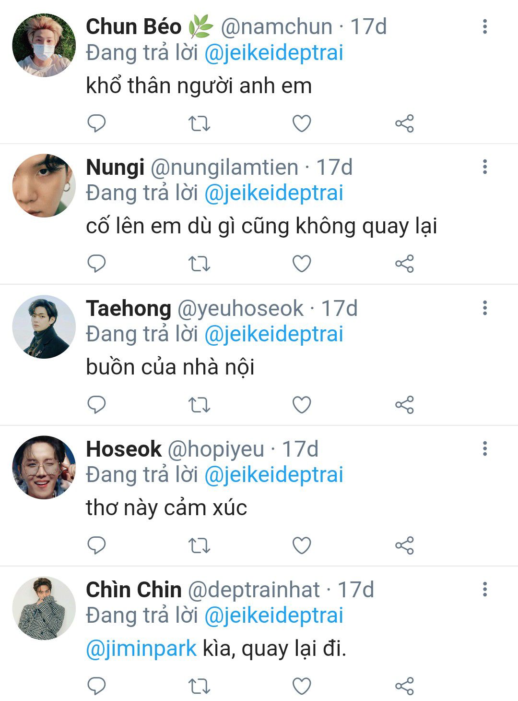The image size is (518, 701).
Task: Like Chun Béo's tweet
Action: point(302,123)
